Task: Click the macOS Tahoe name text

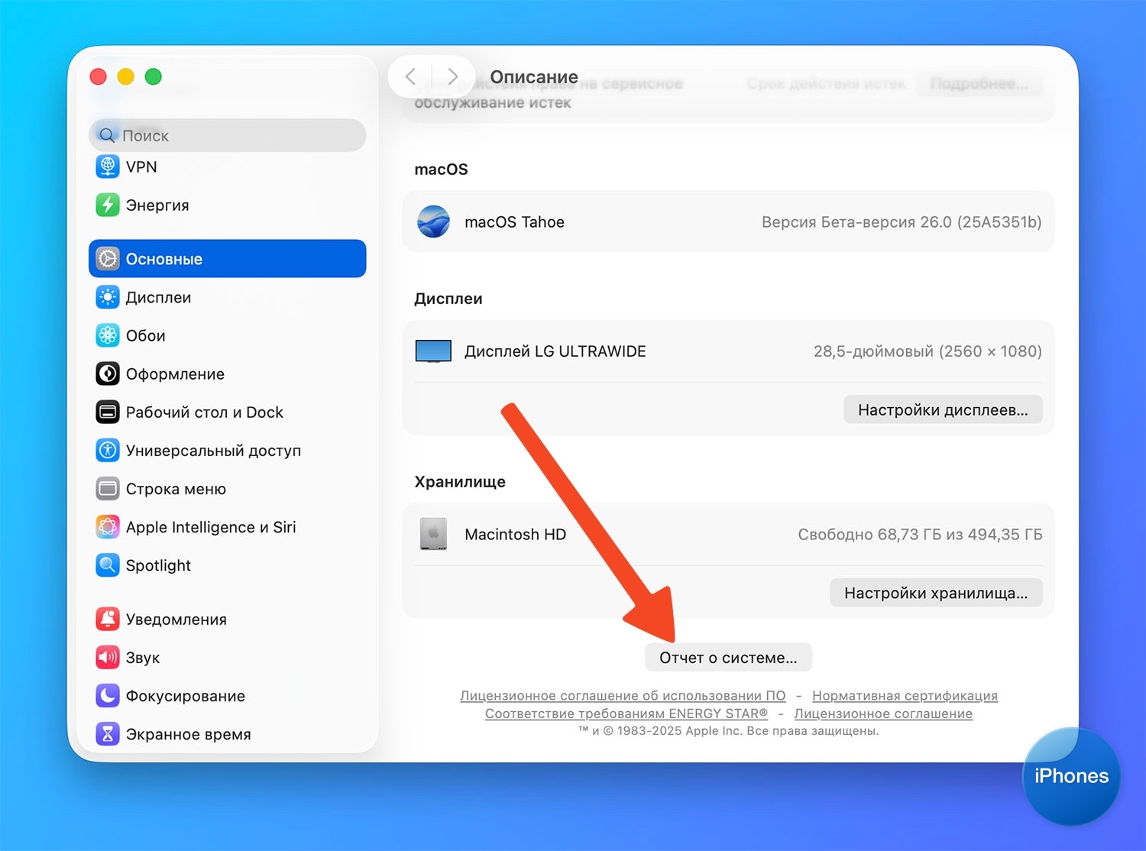Action: (x=514, y=222)
